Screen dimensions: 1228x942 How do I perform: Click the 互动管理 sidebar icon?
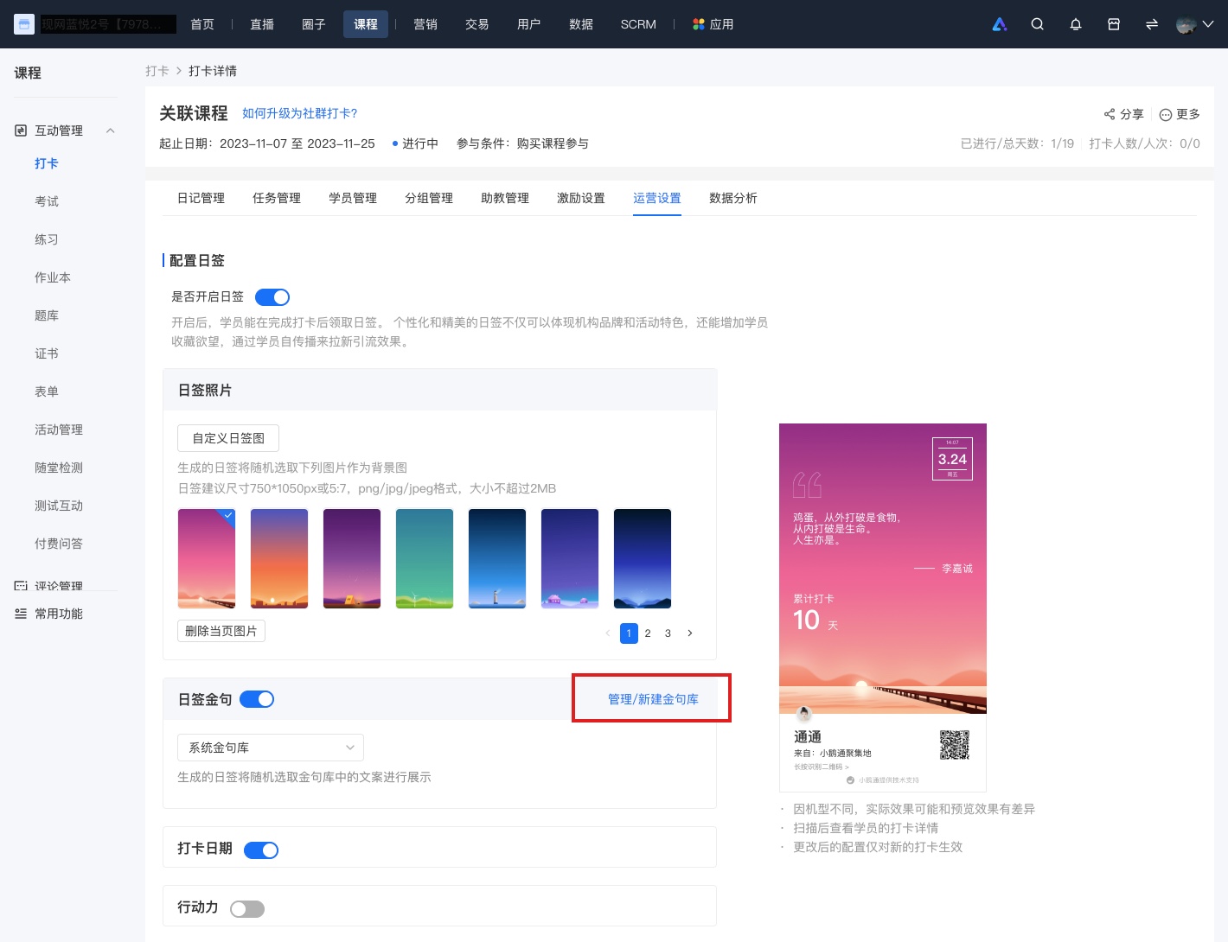click(x=21, y=130)
